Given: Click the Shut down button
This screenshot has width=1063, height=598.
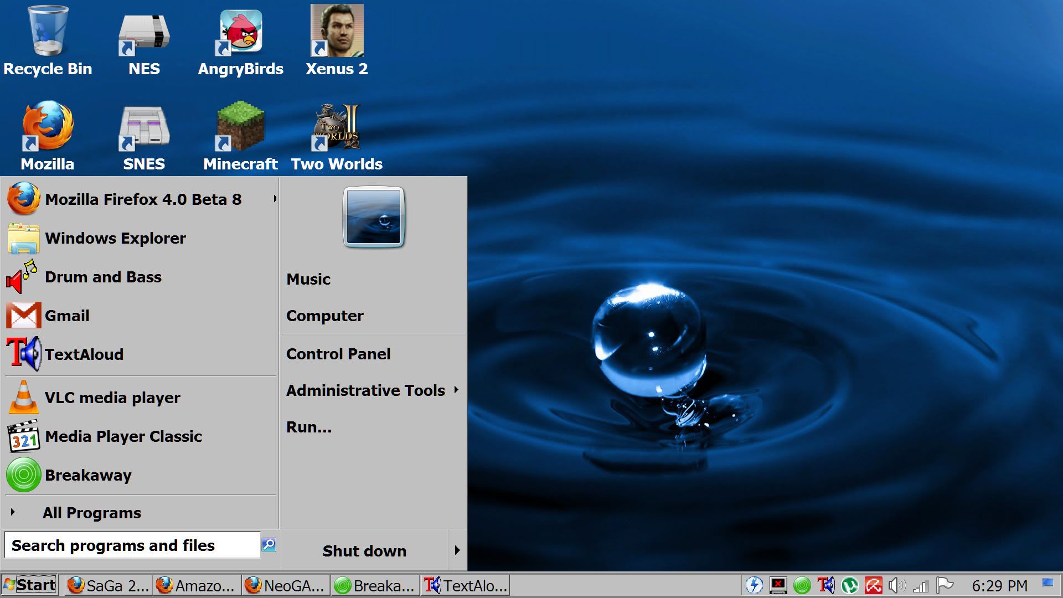Looking at the screenshot, I should click(365, 551).
